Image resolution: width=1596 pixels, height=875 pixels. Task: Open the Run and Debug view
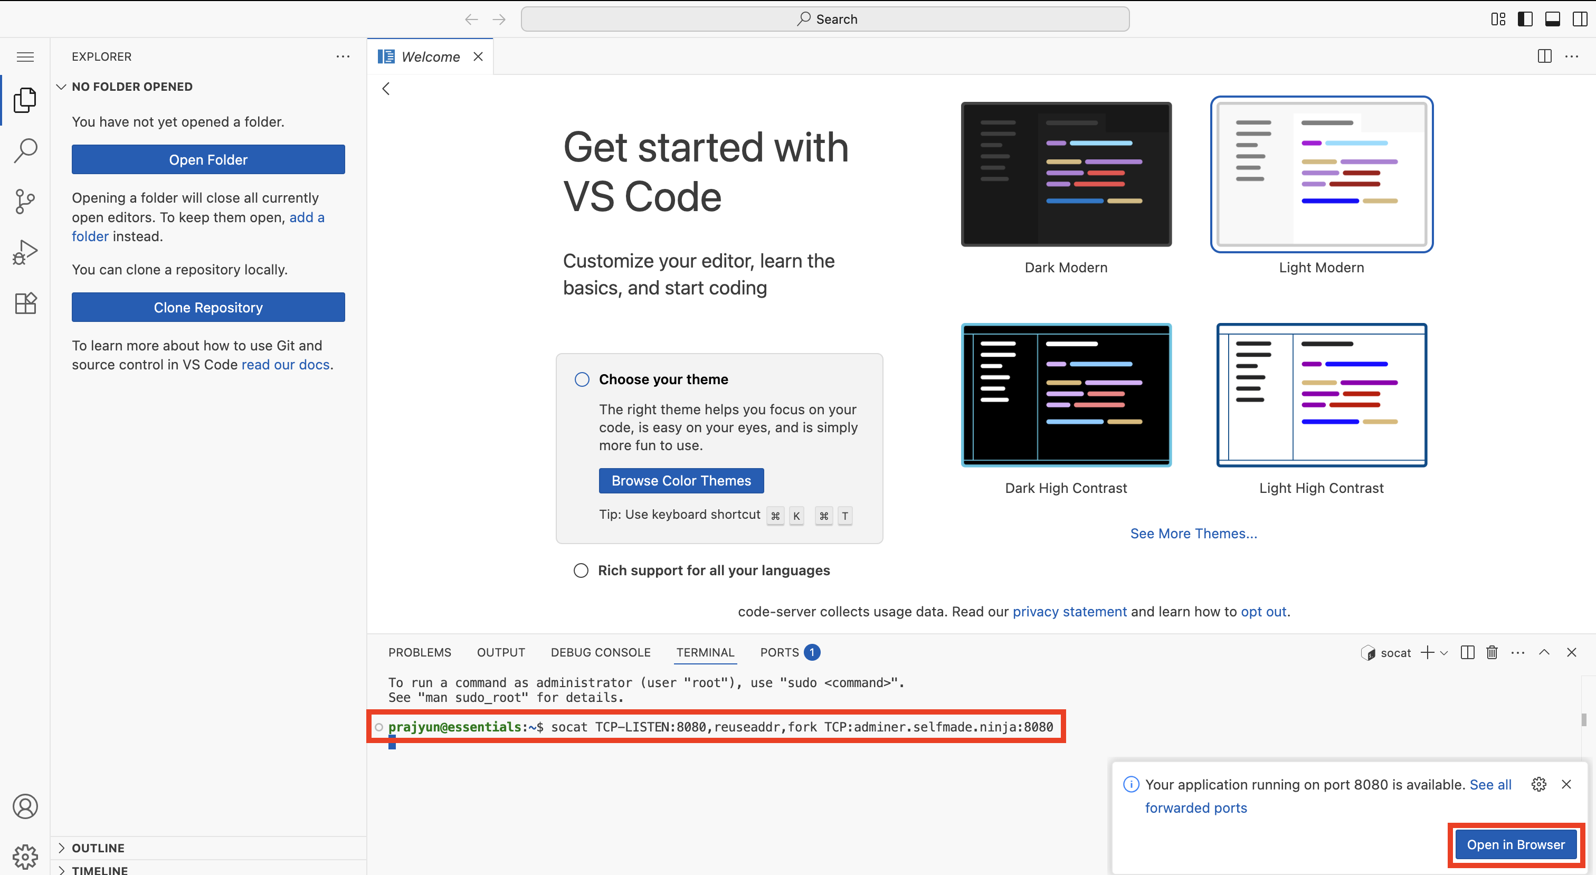coord(25,252)
